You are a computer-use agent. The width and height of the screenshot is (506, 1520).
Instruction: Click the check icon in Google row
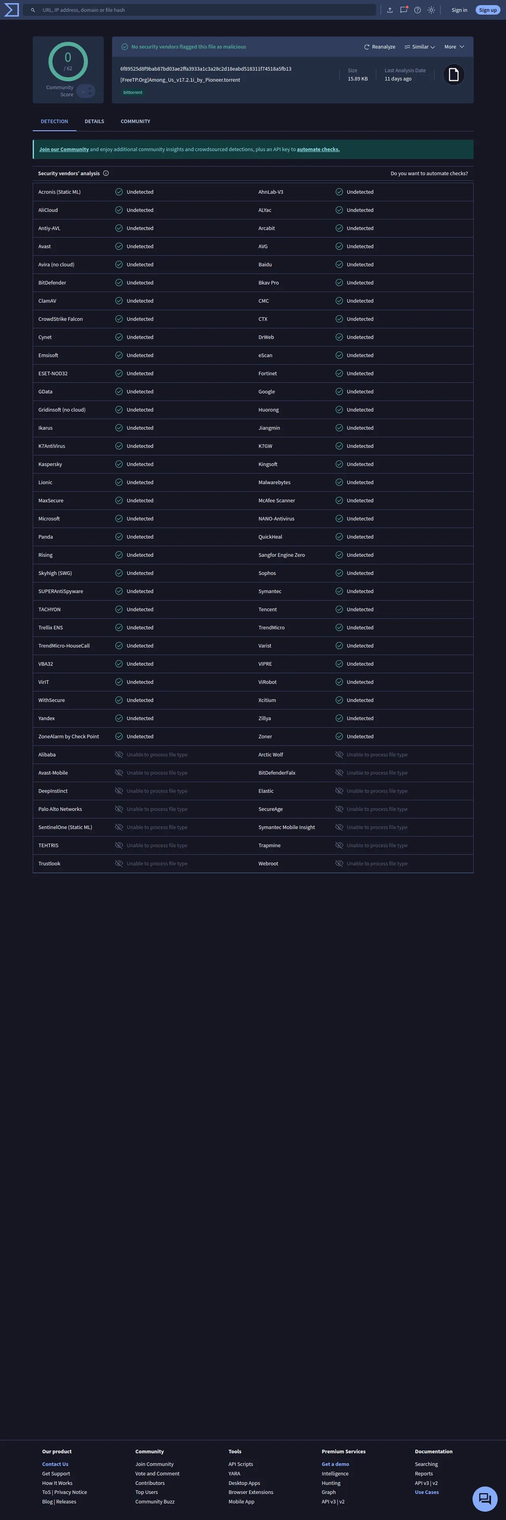point(339,392)
